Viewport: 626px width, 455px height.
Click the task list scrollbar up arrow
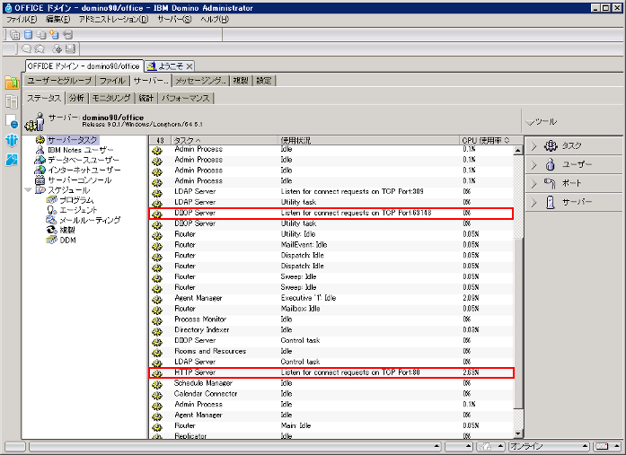pos(518,151)
